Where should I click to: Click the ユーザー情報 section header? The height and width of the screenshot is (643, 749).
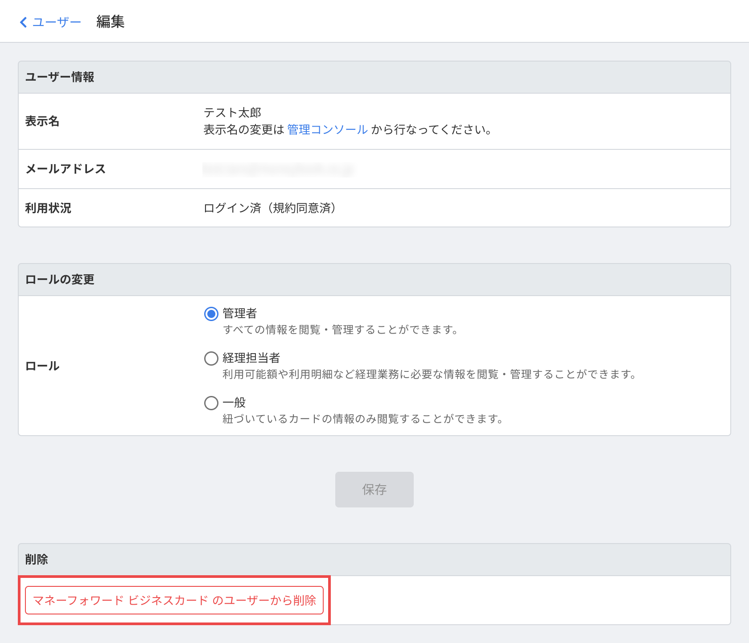click(60, 77)
